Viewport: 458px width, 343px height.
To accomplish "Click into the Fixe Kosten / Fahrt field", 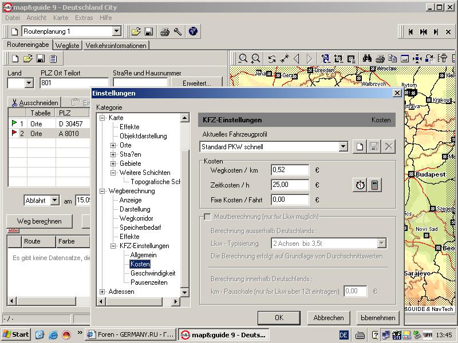I will [290, 200].
